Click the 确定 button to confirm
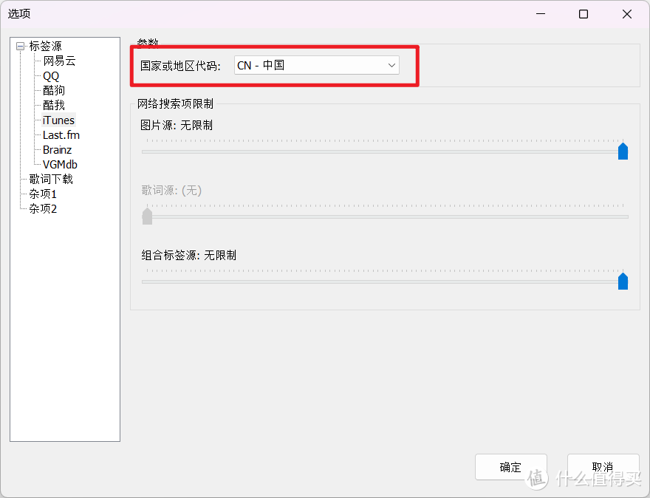Viewport: 650px width, 498px height. tap(510, 467)
